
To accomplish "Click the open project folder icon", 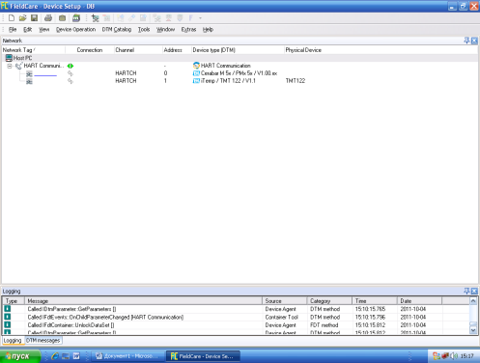I will click(x=22, y=18).
